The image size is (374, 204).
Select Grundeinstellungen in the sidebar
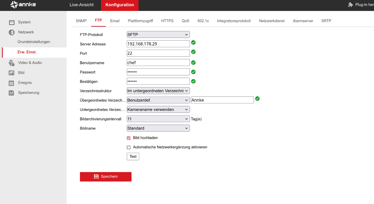pyautogui.click(x=34, y=42)
